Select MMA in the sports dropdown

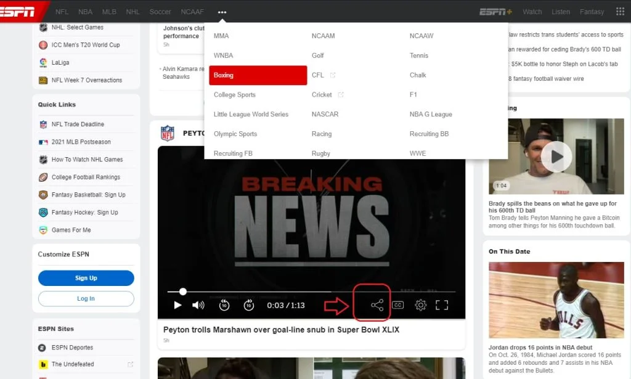221,36
